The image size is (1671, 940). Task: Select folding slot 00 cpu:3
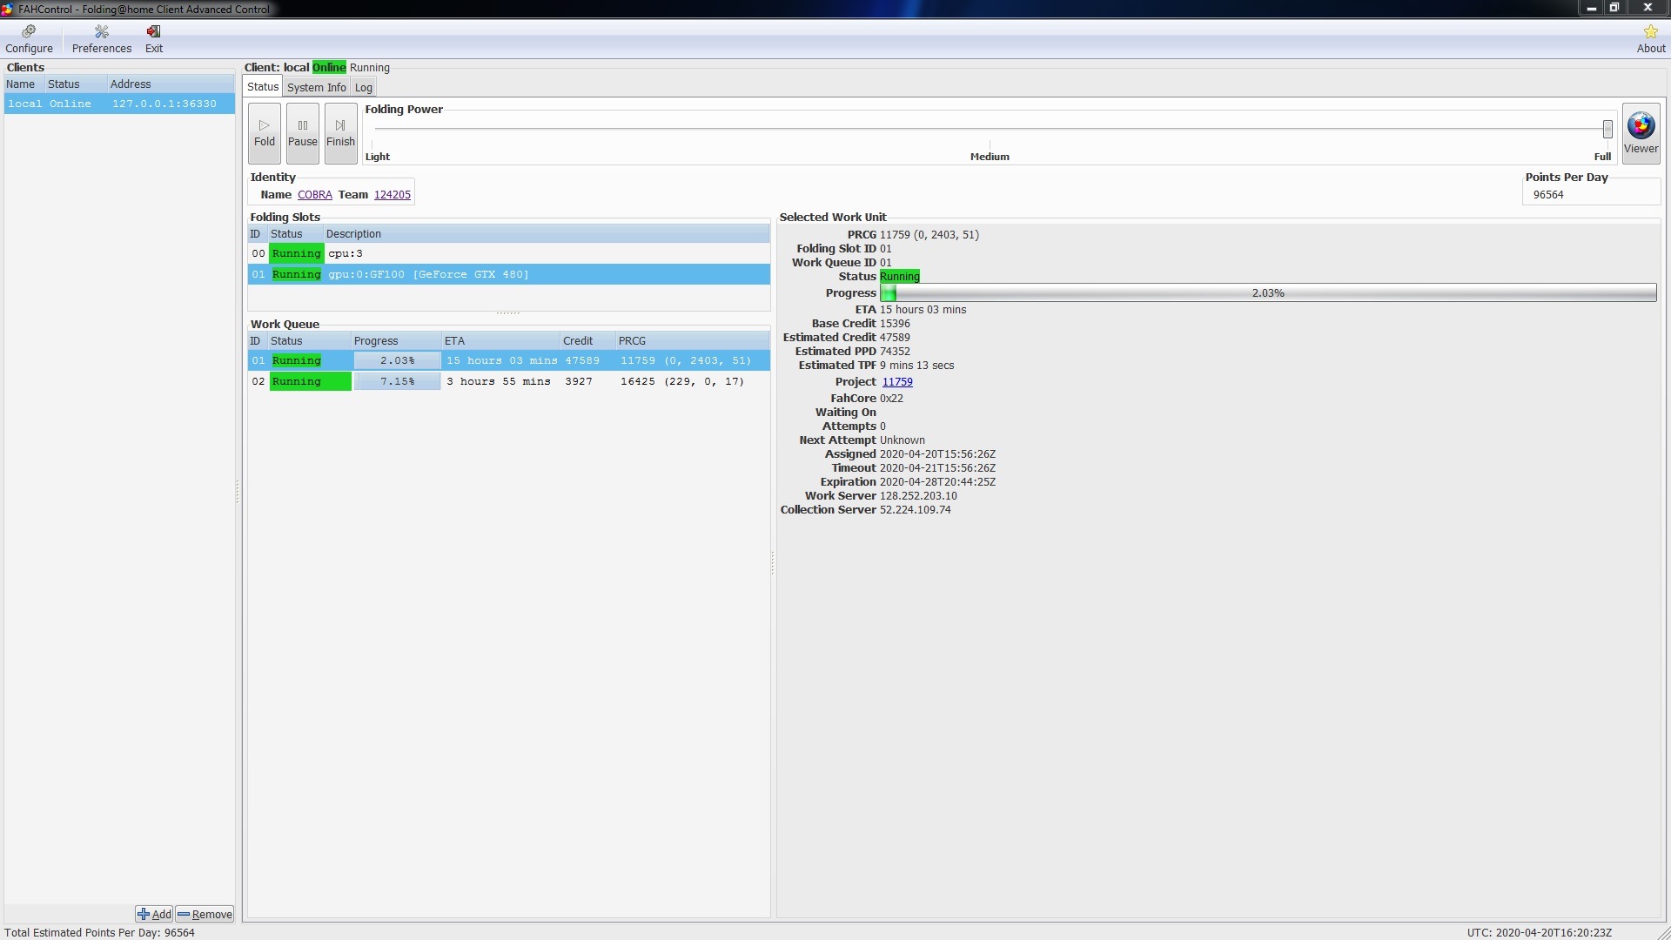[x=509, y=253]
